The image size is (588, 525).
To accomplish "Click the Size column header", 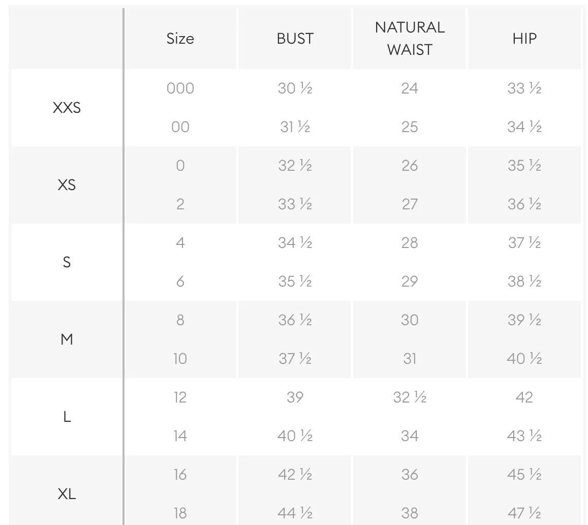I will click(x=180, y=39).
